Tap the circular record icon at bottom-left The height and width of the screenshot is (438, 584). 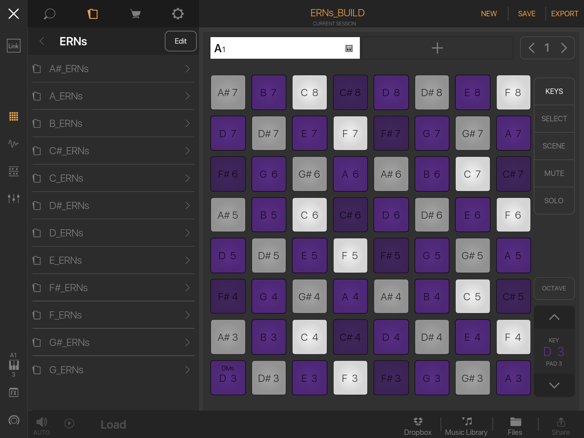pyautogui.click(x=13, y=420)
